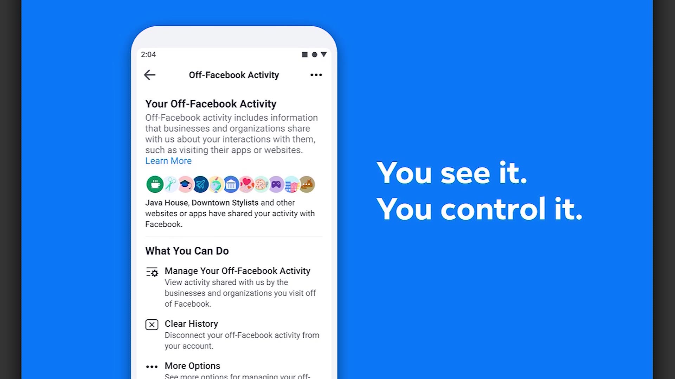Image resolution: width=675 pixels, height=379 pixels.
Task: Select Off-Facebook Activity menu item
Action: click(x=234, y=74)
